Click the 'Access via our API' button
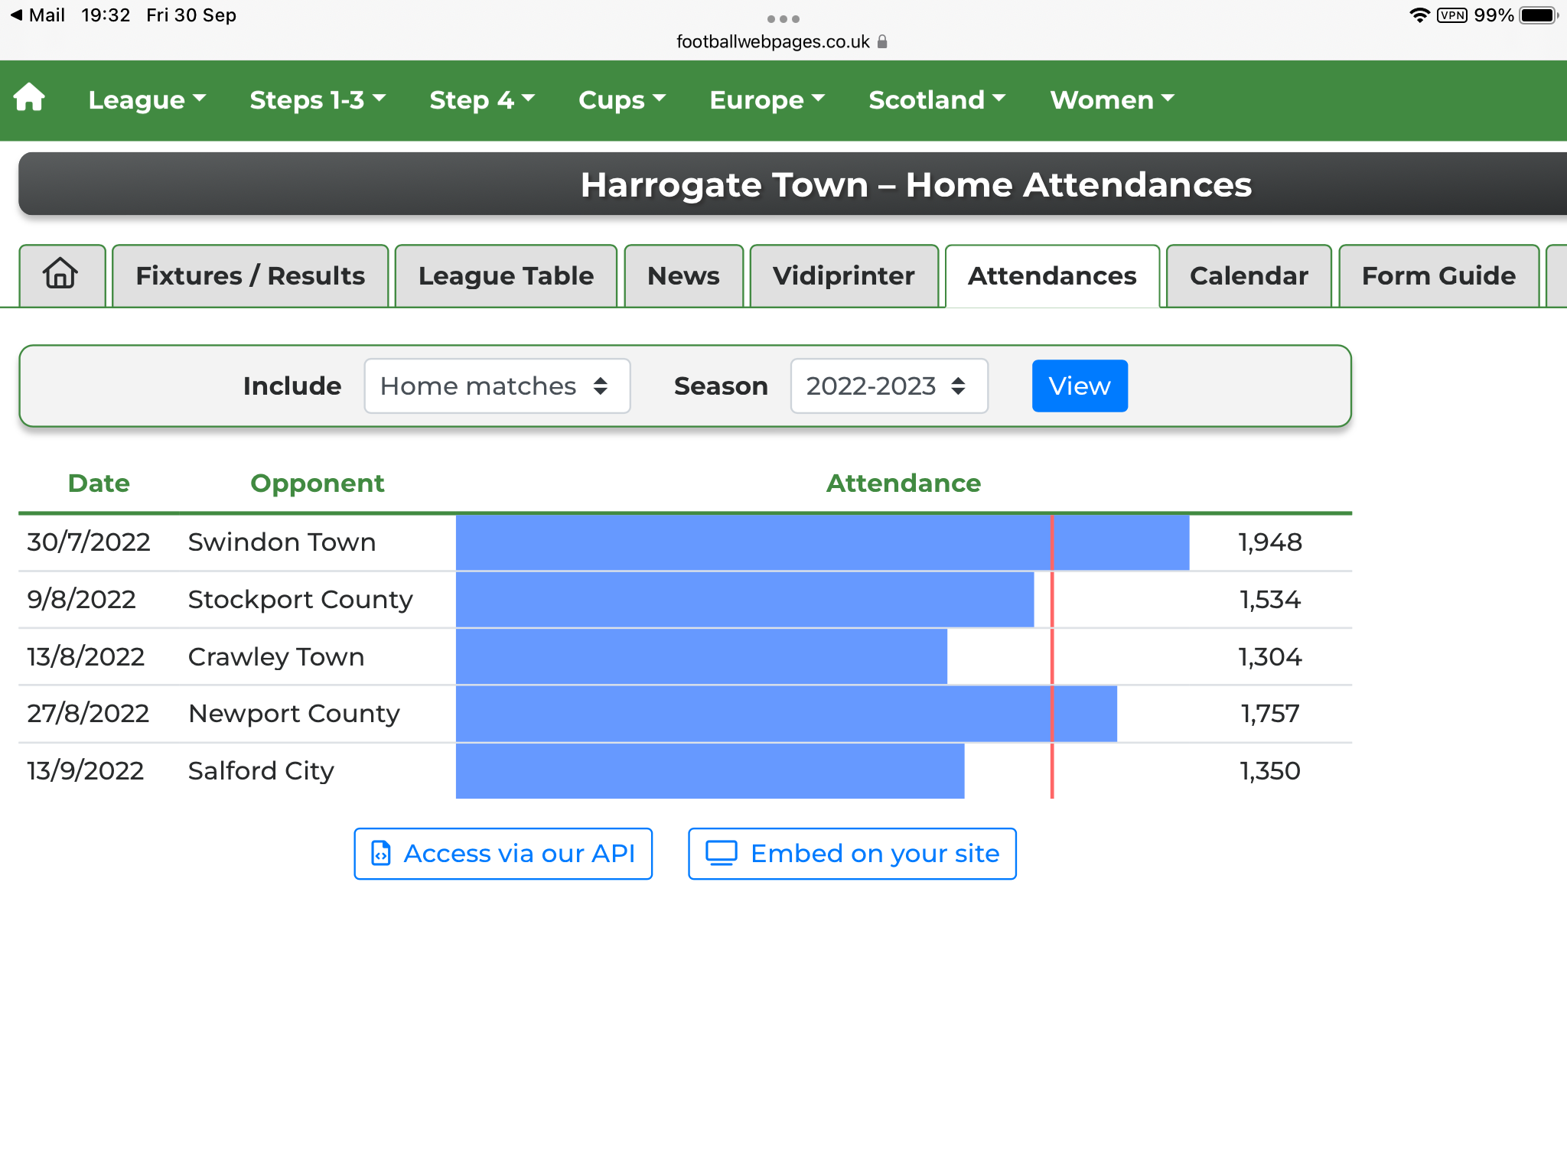The height and width of the screenshot is (1175, 1567). [503, 853]
